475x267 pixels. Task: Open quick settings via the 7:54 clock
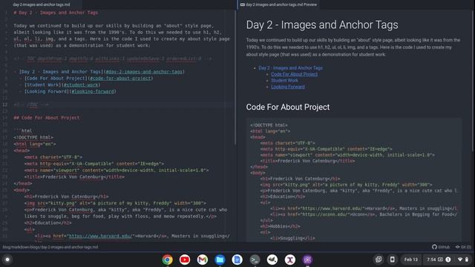(x=432, y=260)
